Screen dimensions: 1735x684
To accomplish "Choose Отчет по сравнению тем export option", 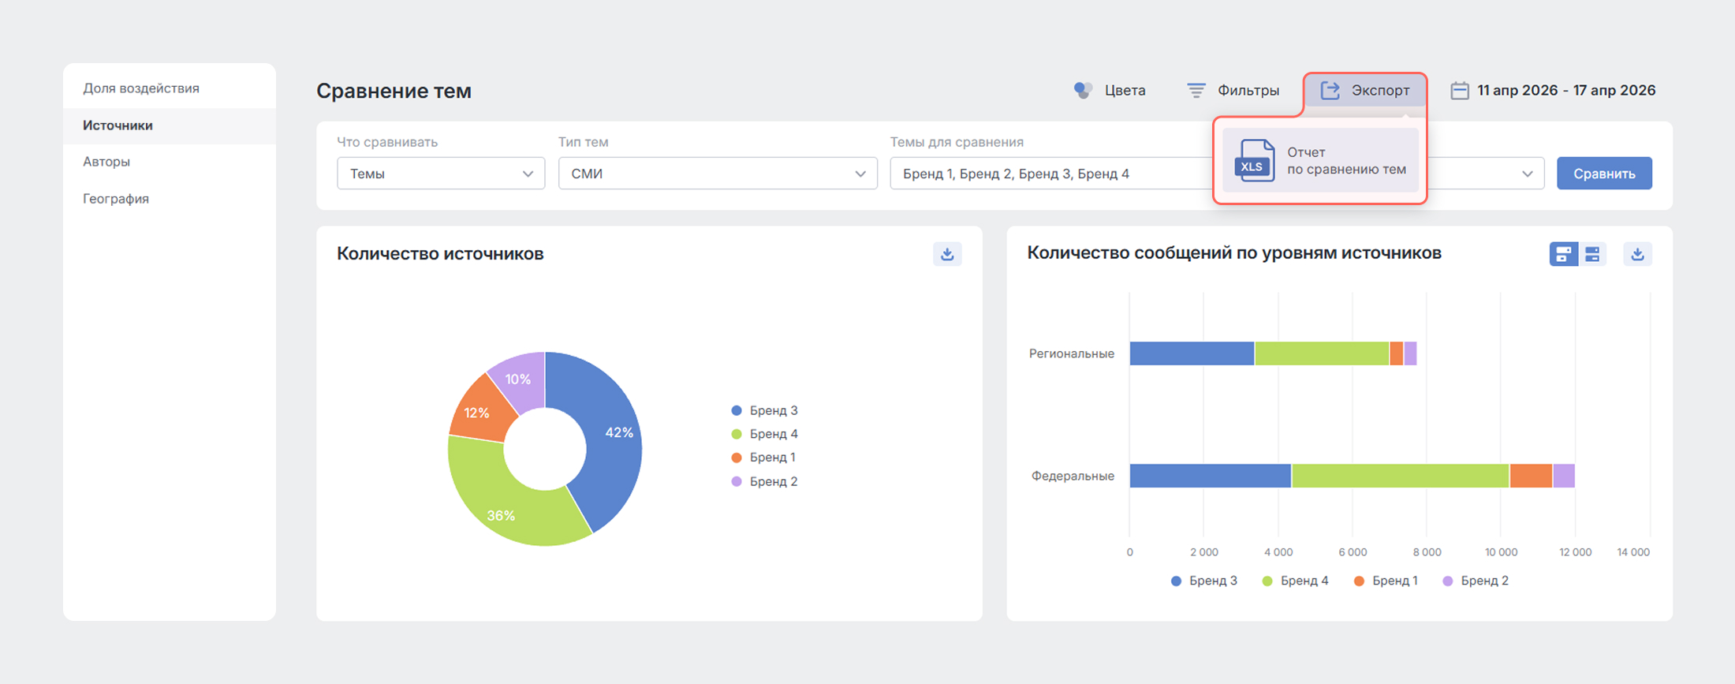I will pos(1345,160).
